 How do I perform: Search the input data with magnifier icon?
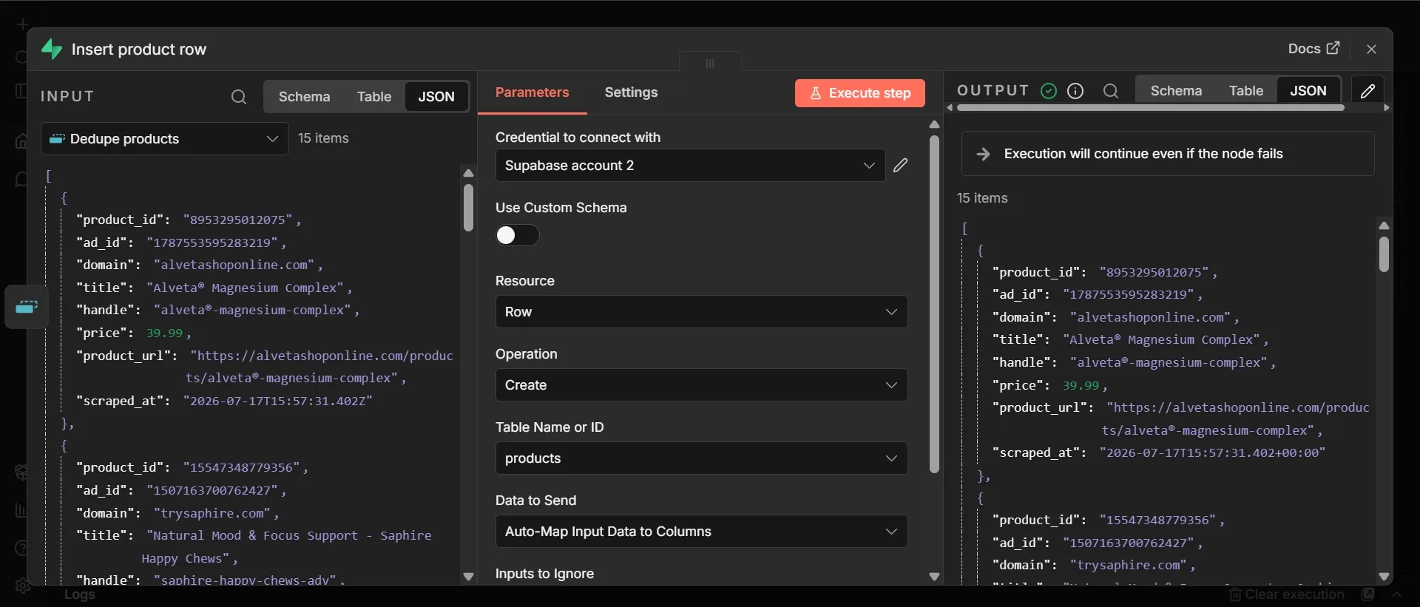pyautogui.click(x=238, y=97)
